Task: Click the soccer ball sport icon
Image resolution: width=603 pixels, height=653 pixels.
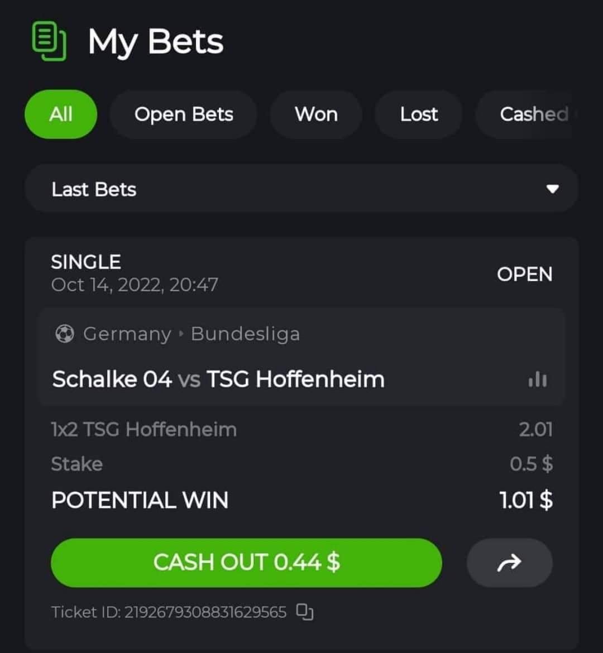Action: (x=65, y=334)
